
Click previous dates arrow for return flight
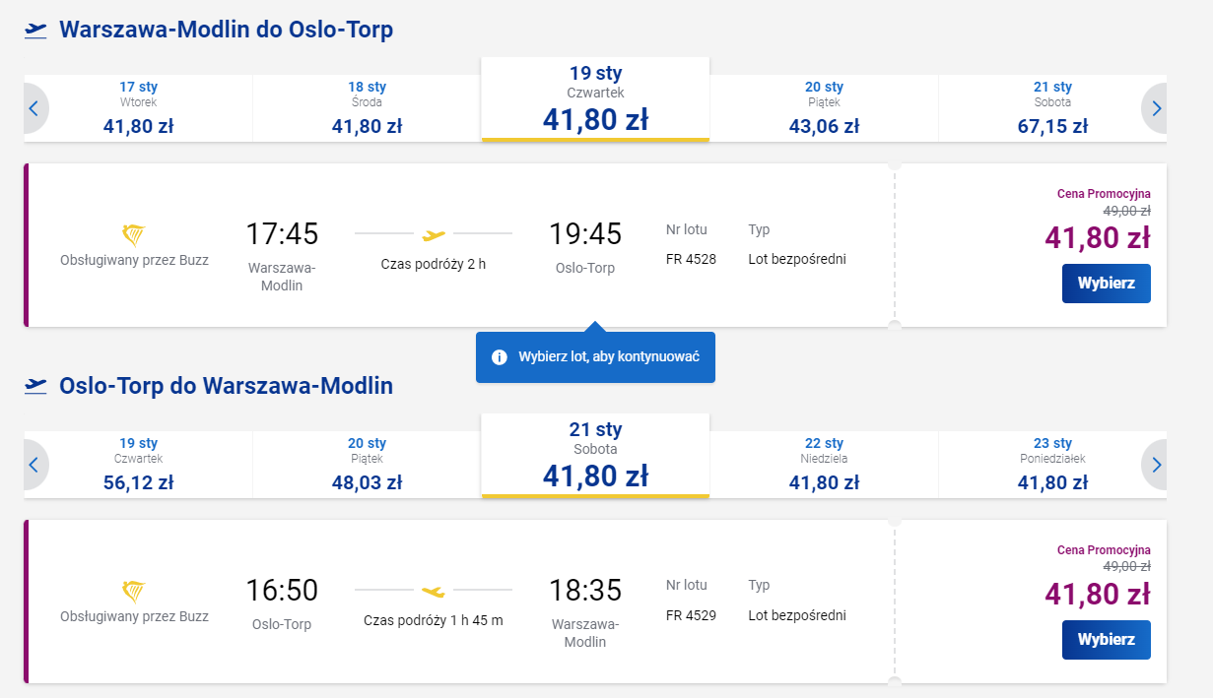(x=34, y=465)
